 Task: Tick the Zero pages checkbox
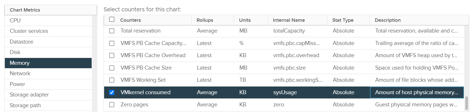tap(112, 105)
